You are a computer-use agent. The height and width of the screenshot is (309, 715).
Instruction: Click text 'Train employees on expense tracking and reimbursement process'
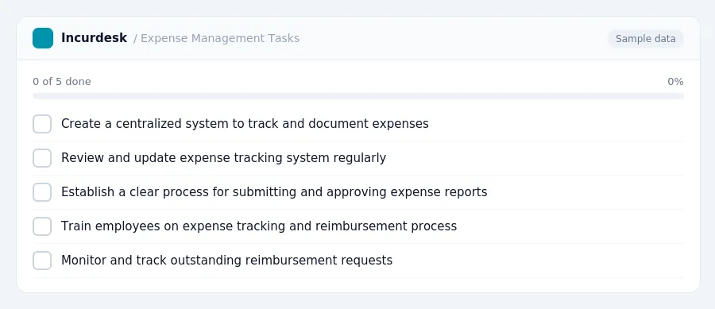tap(259, 226)
